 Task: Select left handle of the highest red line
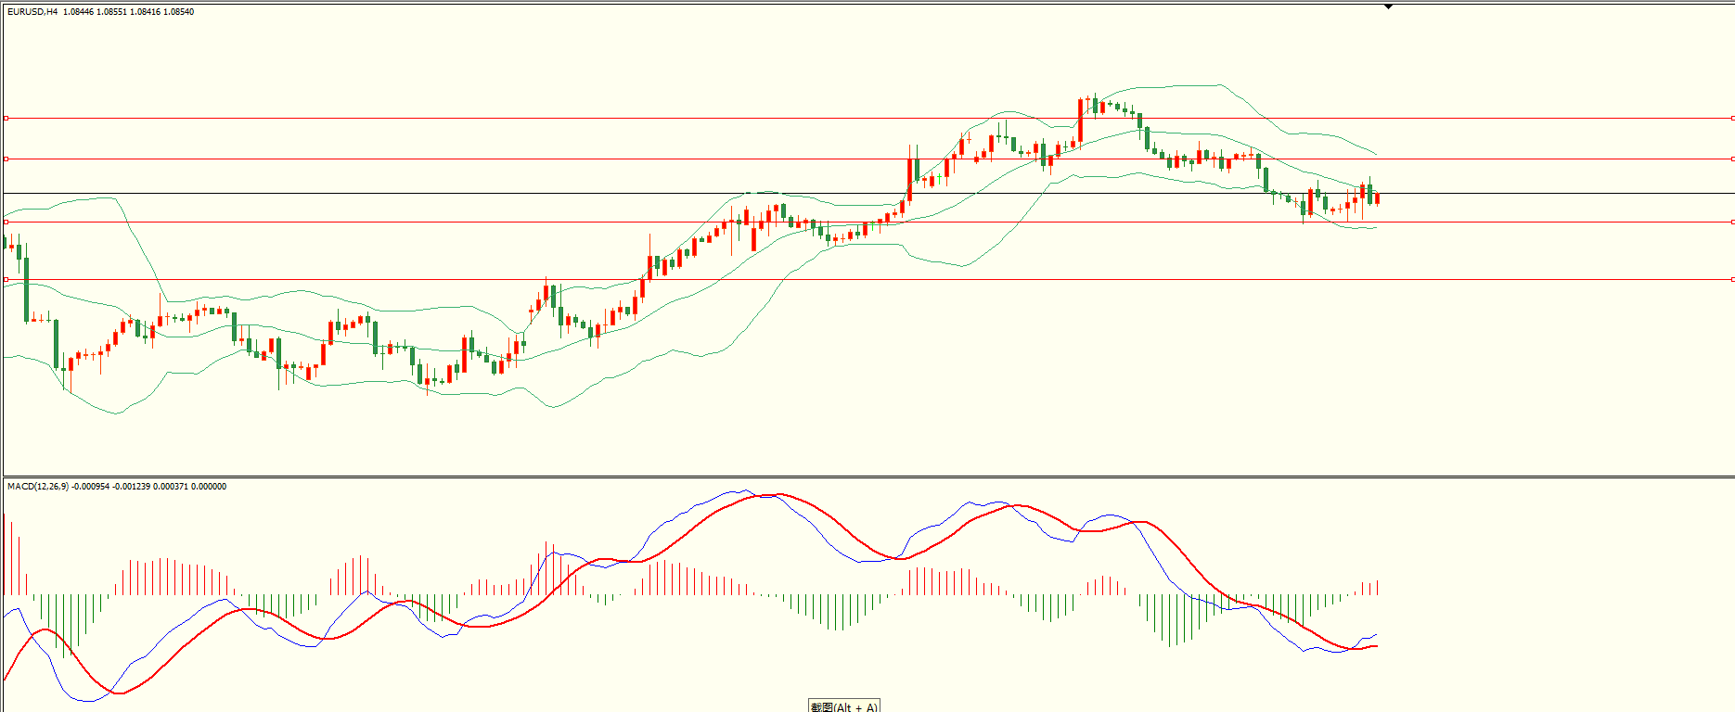(x=6, y=118)
